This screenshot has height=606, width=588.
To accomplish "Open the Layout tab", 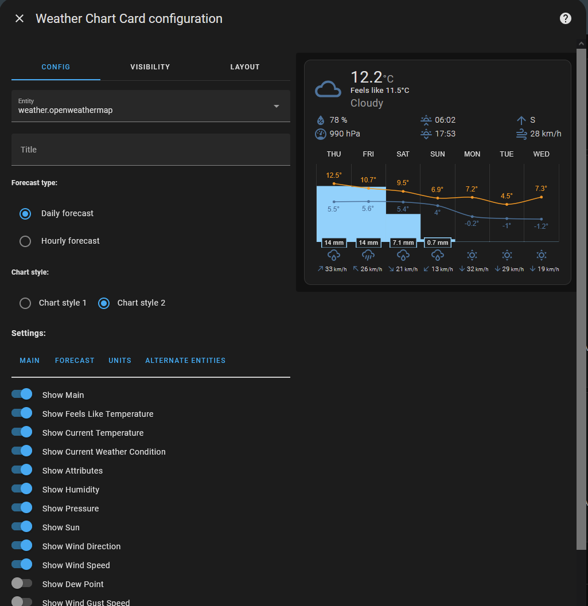I will 245,67.
